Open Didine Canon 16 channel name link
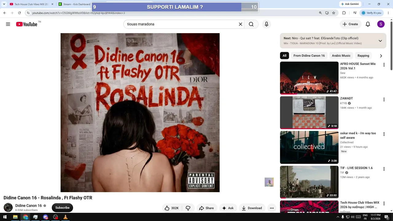The image size is (393, 221). coord(29,206)
